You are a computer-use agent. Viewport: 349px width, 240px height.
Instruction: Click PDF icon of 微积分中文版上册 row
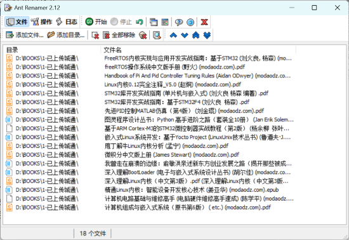tap(9, 155)
